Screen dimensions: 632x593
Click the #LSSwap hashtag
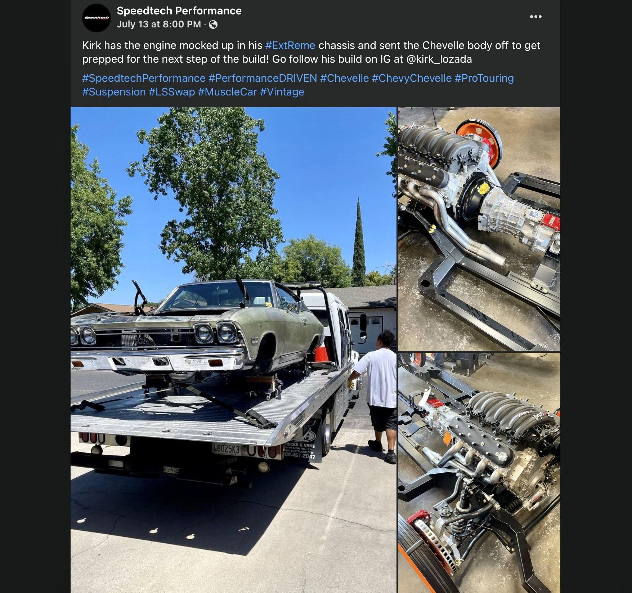(x=172, y=92)
